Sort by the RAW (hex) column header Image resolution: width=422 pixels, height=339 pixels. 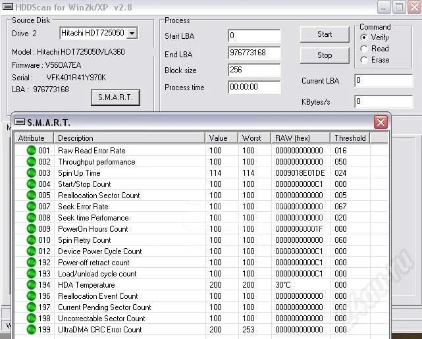300,138
